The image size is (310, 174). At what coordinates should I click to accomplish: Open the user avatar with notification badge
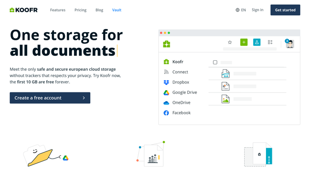tap(290, 43)
